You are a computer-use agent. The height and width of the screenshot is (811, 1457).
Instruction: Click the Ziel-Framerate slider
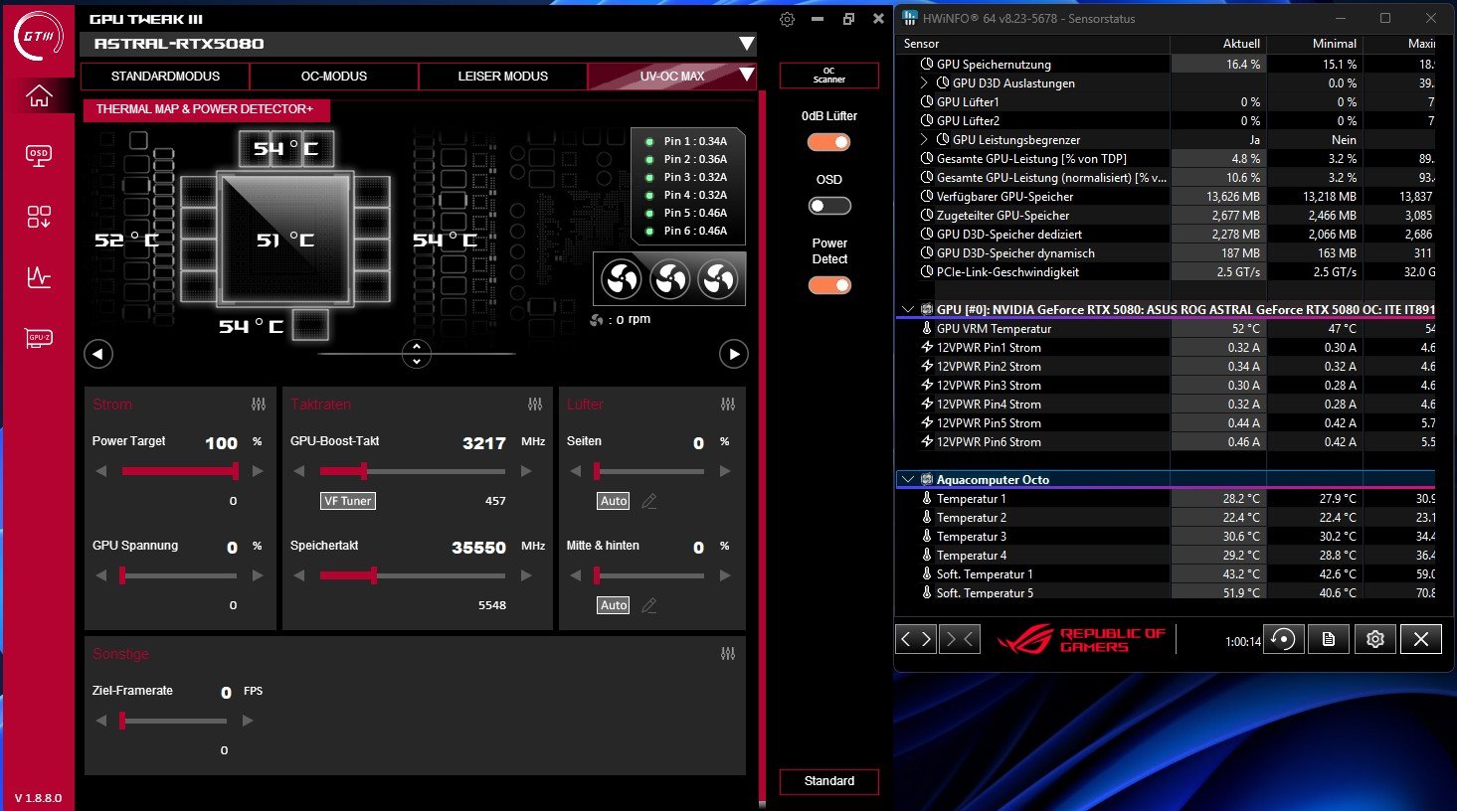(x=174, y=721)
